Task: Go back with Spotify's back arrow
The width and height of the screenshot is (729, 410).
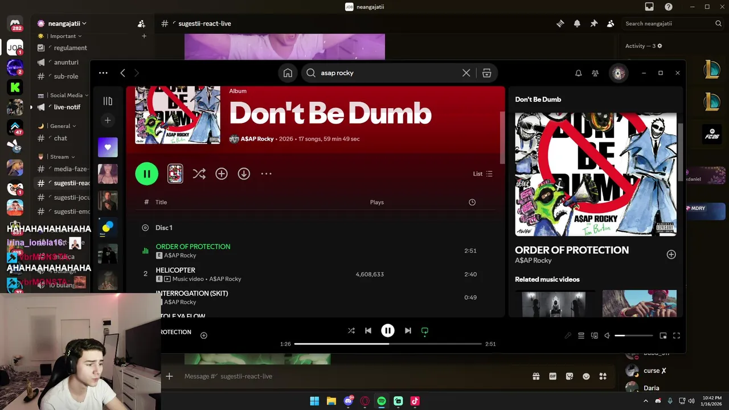Action: [122, 73]
